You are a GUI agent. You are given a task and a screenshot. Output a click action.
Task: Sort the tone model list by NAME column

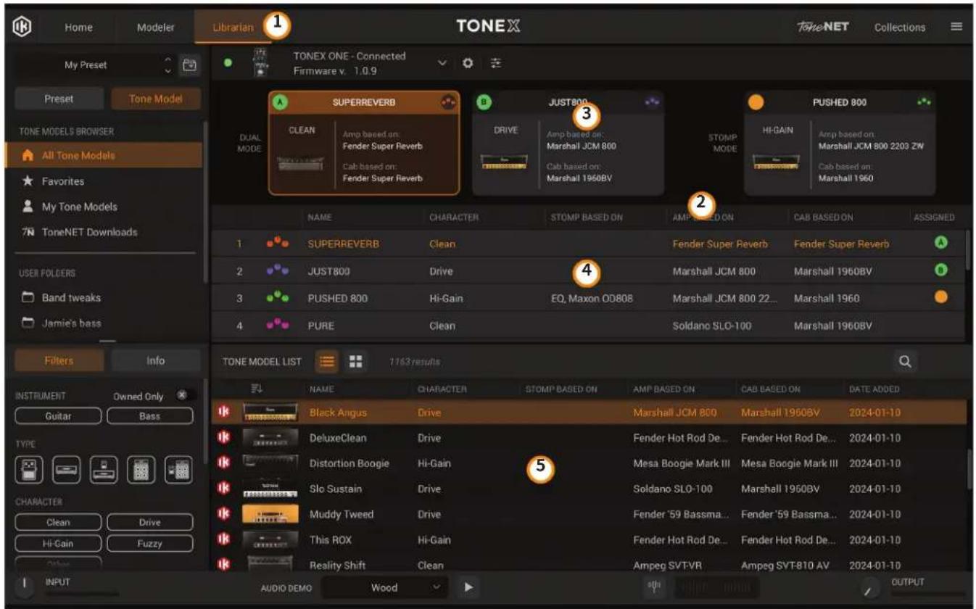[321, 389]
